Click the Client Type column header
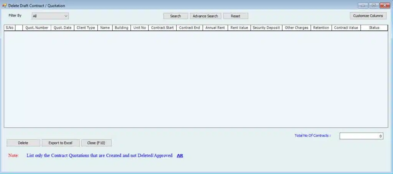 (86, 28)
